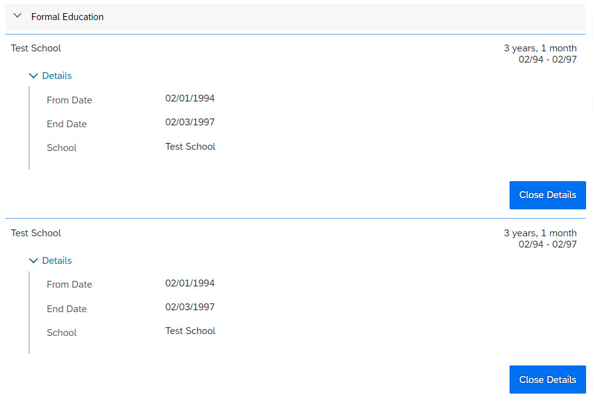Click second entry's 02/94 - 02/97 range
Image resolution: width=593 pixels, height=398 pixels.
(x=548, y=244)
